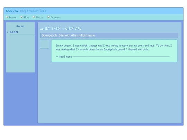
Task: Click the 8/13/26 - 6:57 AM date heading
Action: (x=63, y=29)
